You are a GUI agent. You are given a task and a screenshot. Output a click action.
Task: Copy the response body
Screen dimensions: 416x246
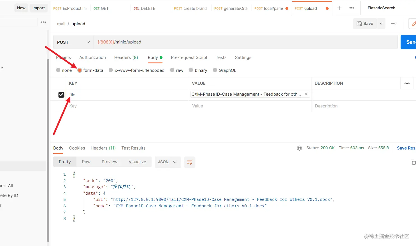point(413,162)
